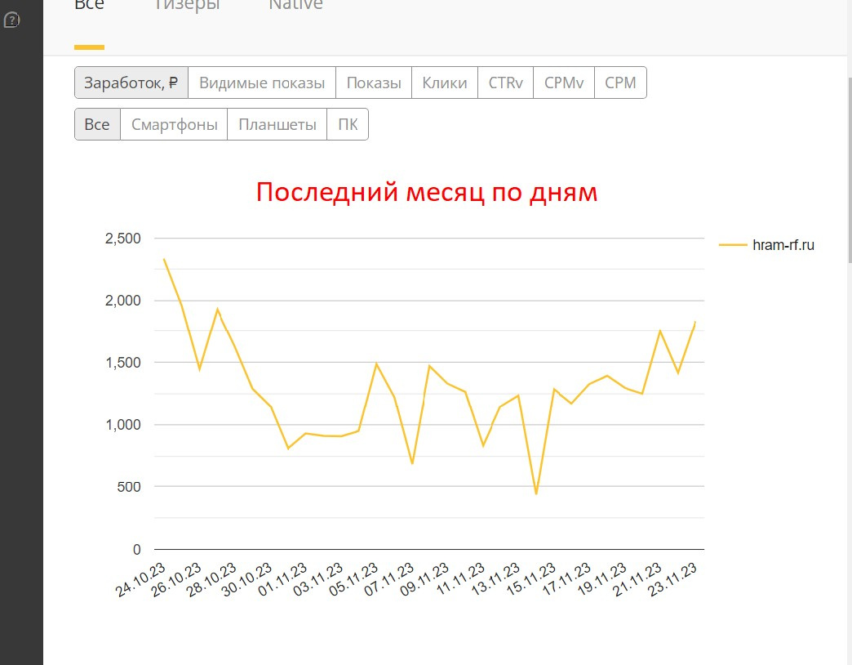Viewport: 852px width, 665px height.
Task: Select the Видимые показы metric
Action: [x=262, y=83]
